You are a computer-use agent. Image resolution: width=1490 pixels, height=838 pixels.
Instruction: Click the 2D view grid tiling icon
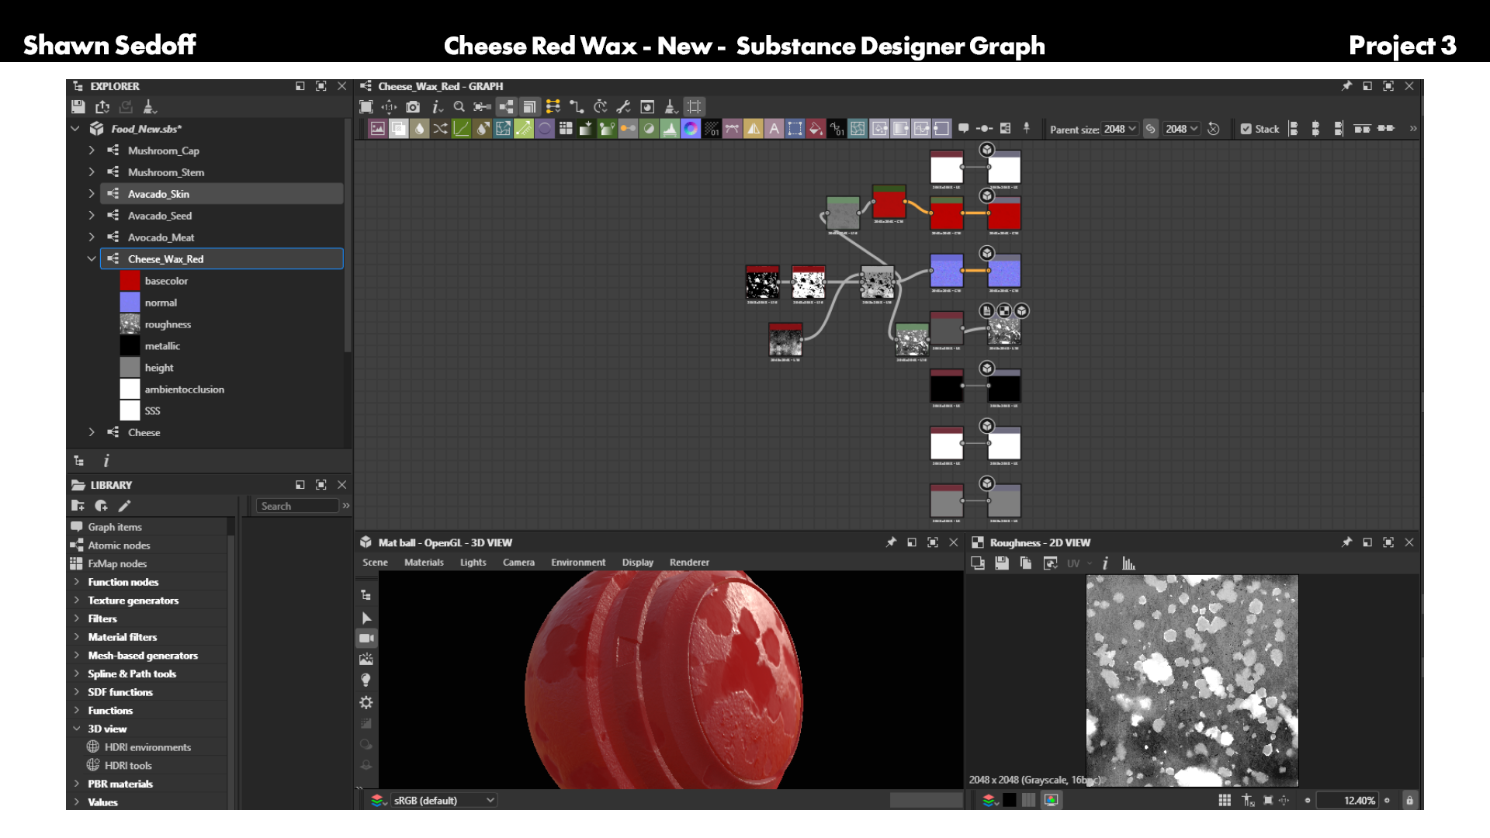(x=1225, y=800)
